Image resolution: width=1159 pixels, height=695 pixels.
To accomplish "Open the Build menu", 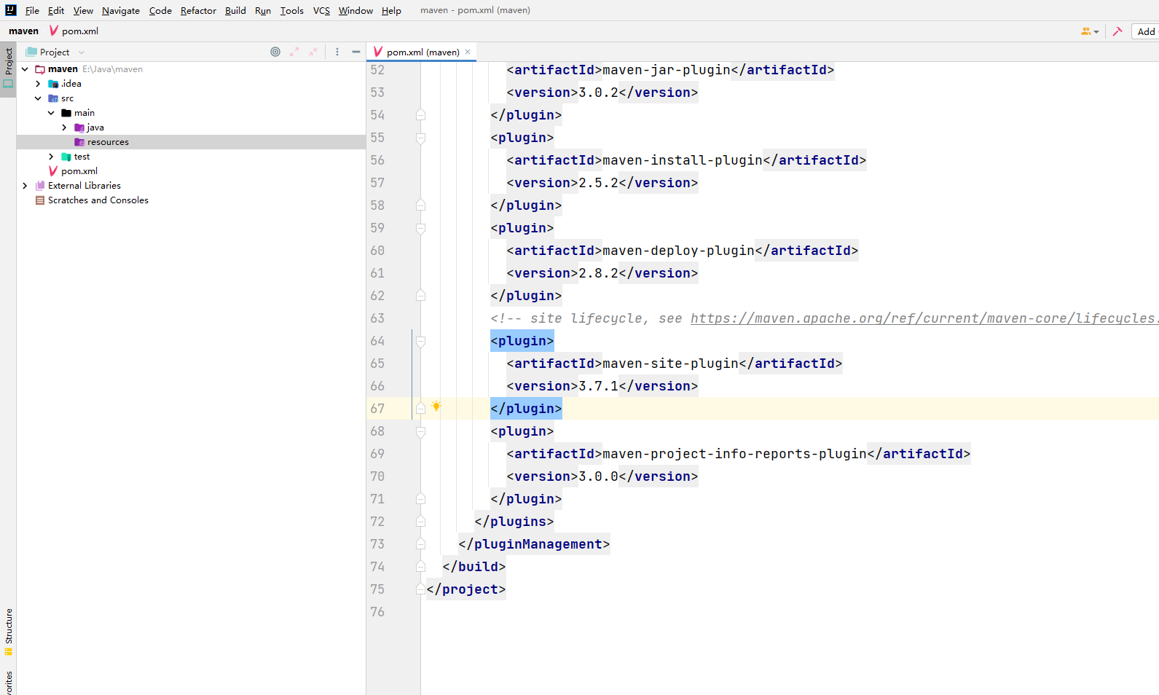I will click(235, 10).
